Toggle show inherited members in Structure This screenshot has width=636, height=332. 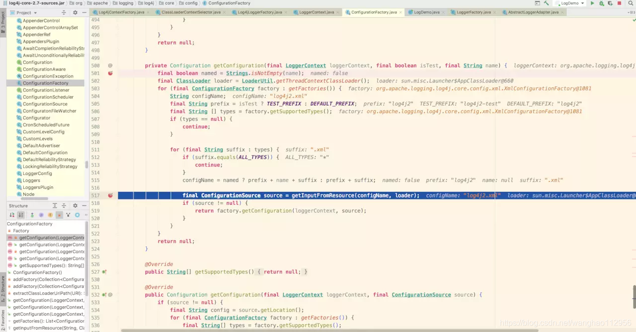pos(32,215)
